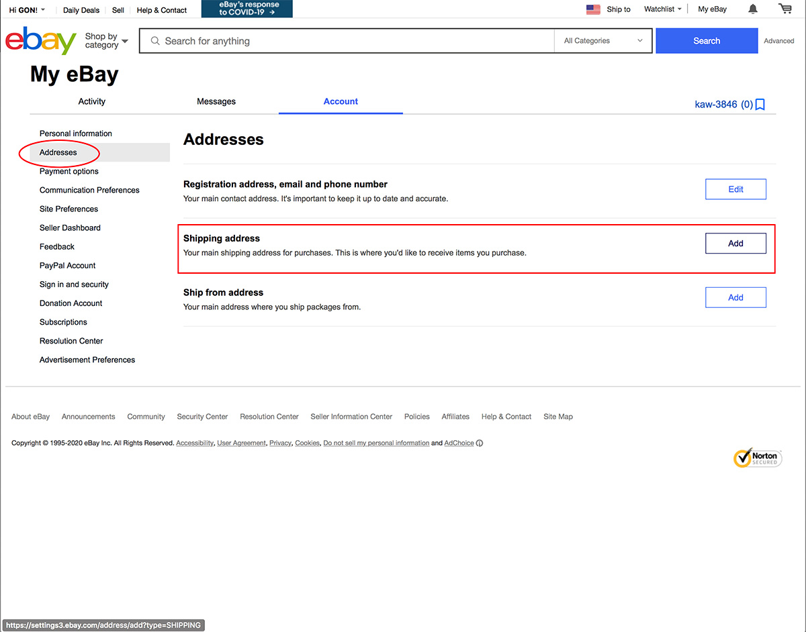Open the Privacy link
806x632 pixels.
(280, 443)
